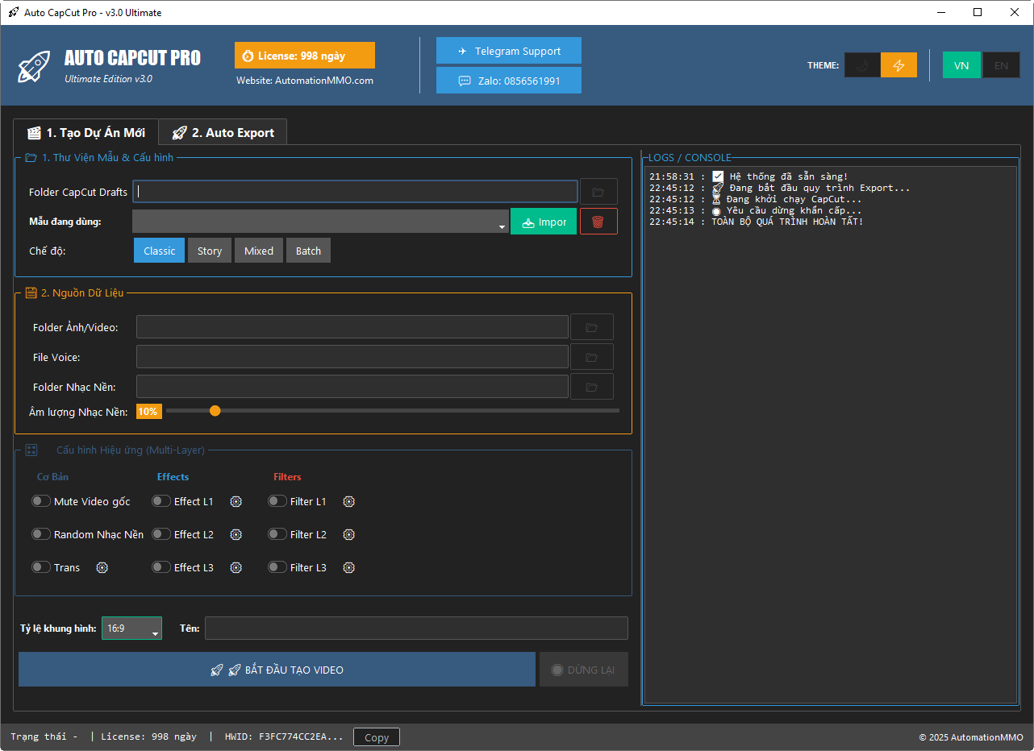Viewport: 1034px width, 751px height.
Task: Click the background music volume slider handle
Action: 215,411
